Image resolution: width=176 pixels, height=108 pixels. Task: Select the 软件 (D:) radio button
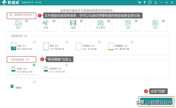click(x=67, y=42)
